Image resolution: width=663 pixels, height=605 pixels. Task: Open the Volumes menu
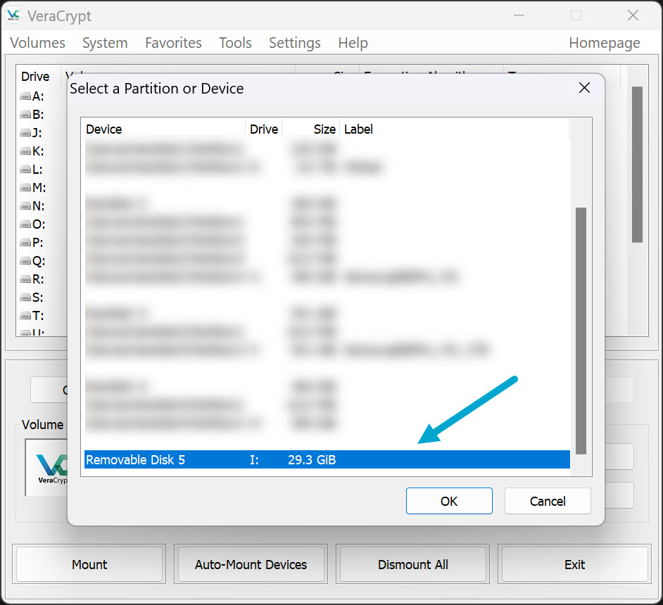click(x=38, y=43)
